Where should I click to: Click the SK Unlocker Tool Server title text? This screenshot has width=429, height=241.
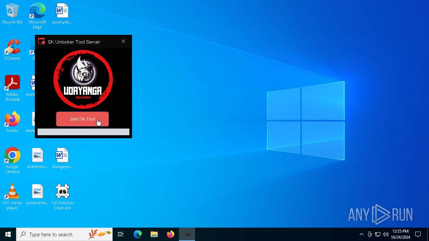(x=74, y=42)
